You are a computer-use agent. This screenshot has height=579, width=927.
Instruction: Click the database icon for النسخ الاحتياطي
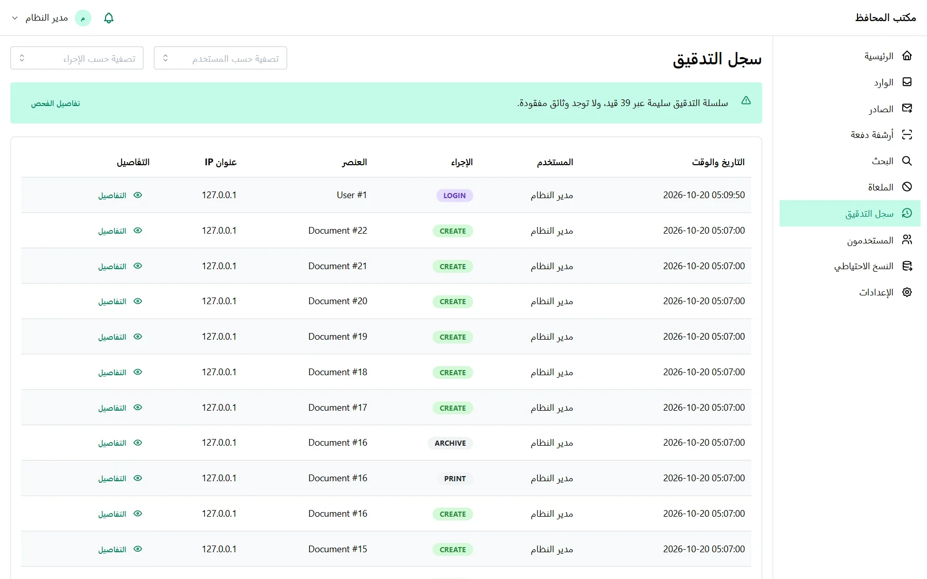pyautogui.click(x=907, y=266)
